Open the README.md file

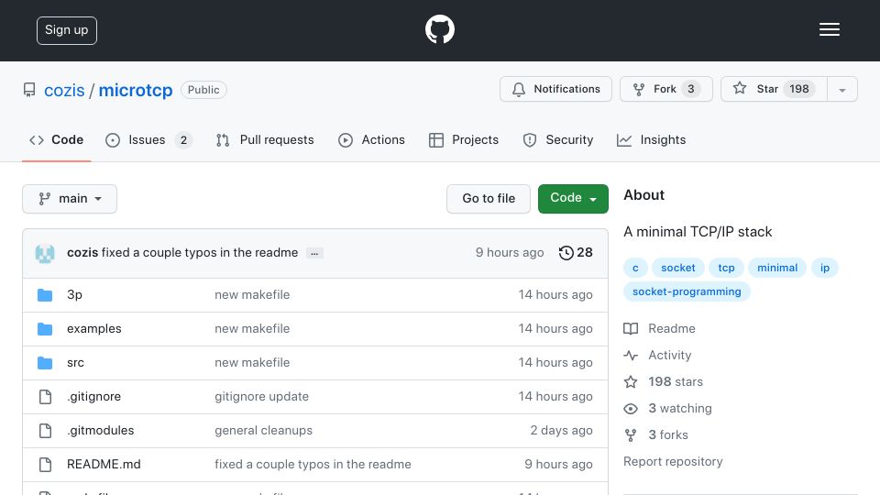click(x=104, y=464)
